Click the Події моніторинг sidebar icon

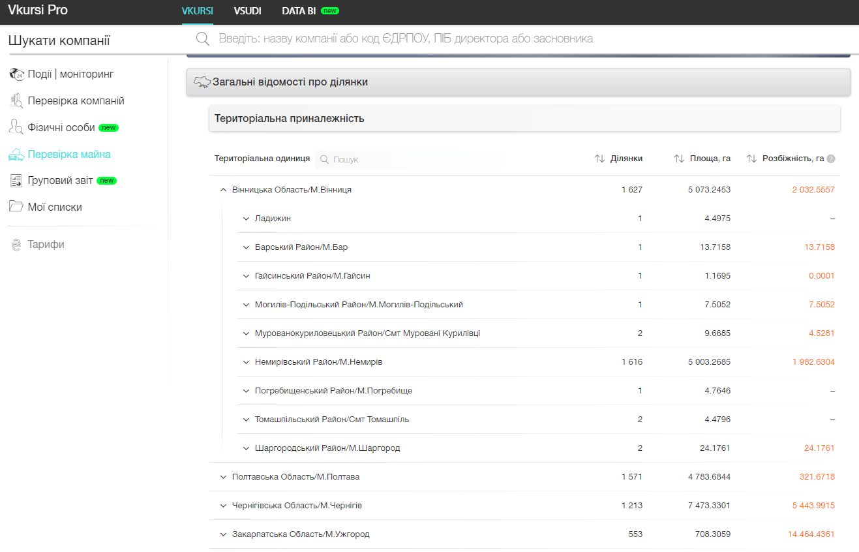point(16,74)
